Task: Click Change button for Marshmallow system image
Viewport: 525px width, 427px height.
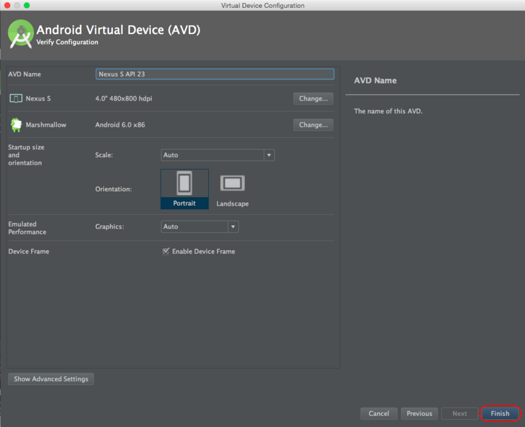Action: tap(313, 125)
